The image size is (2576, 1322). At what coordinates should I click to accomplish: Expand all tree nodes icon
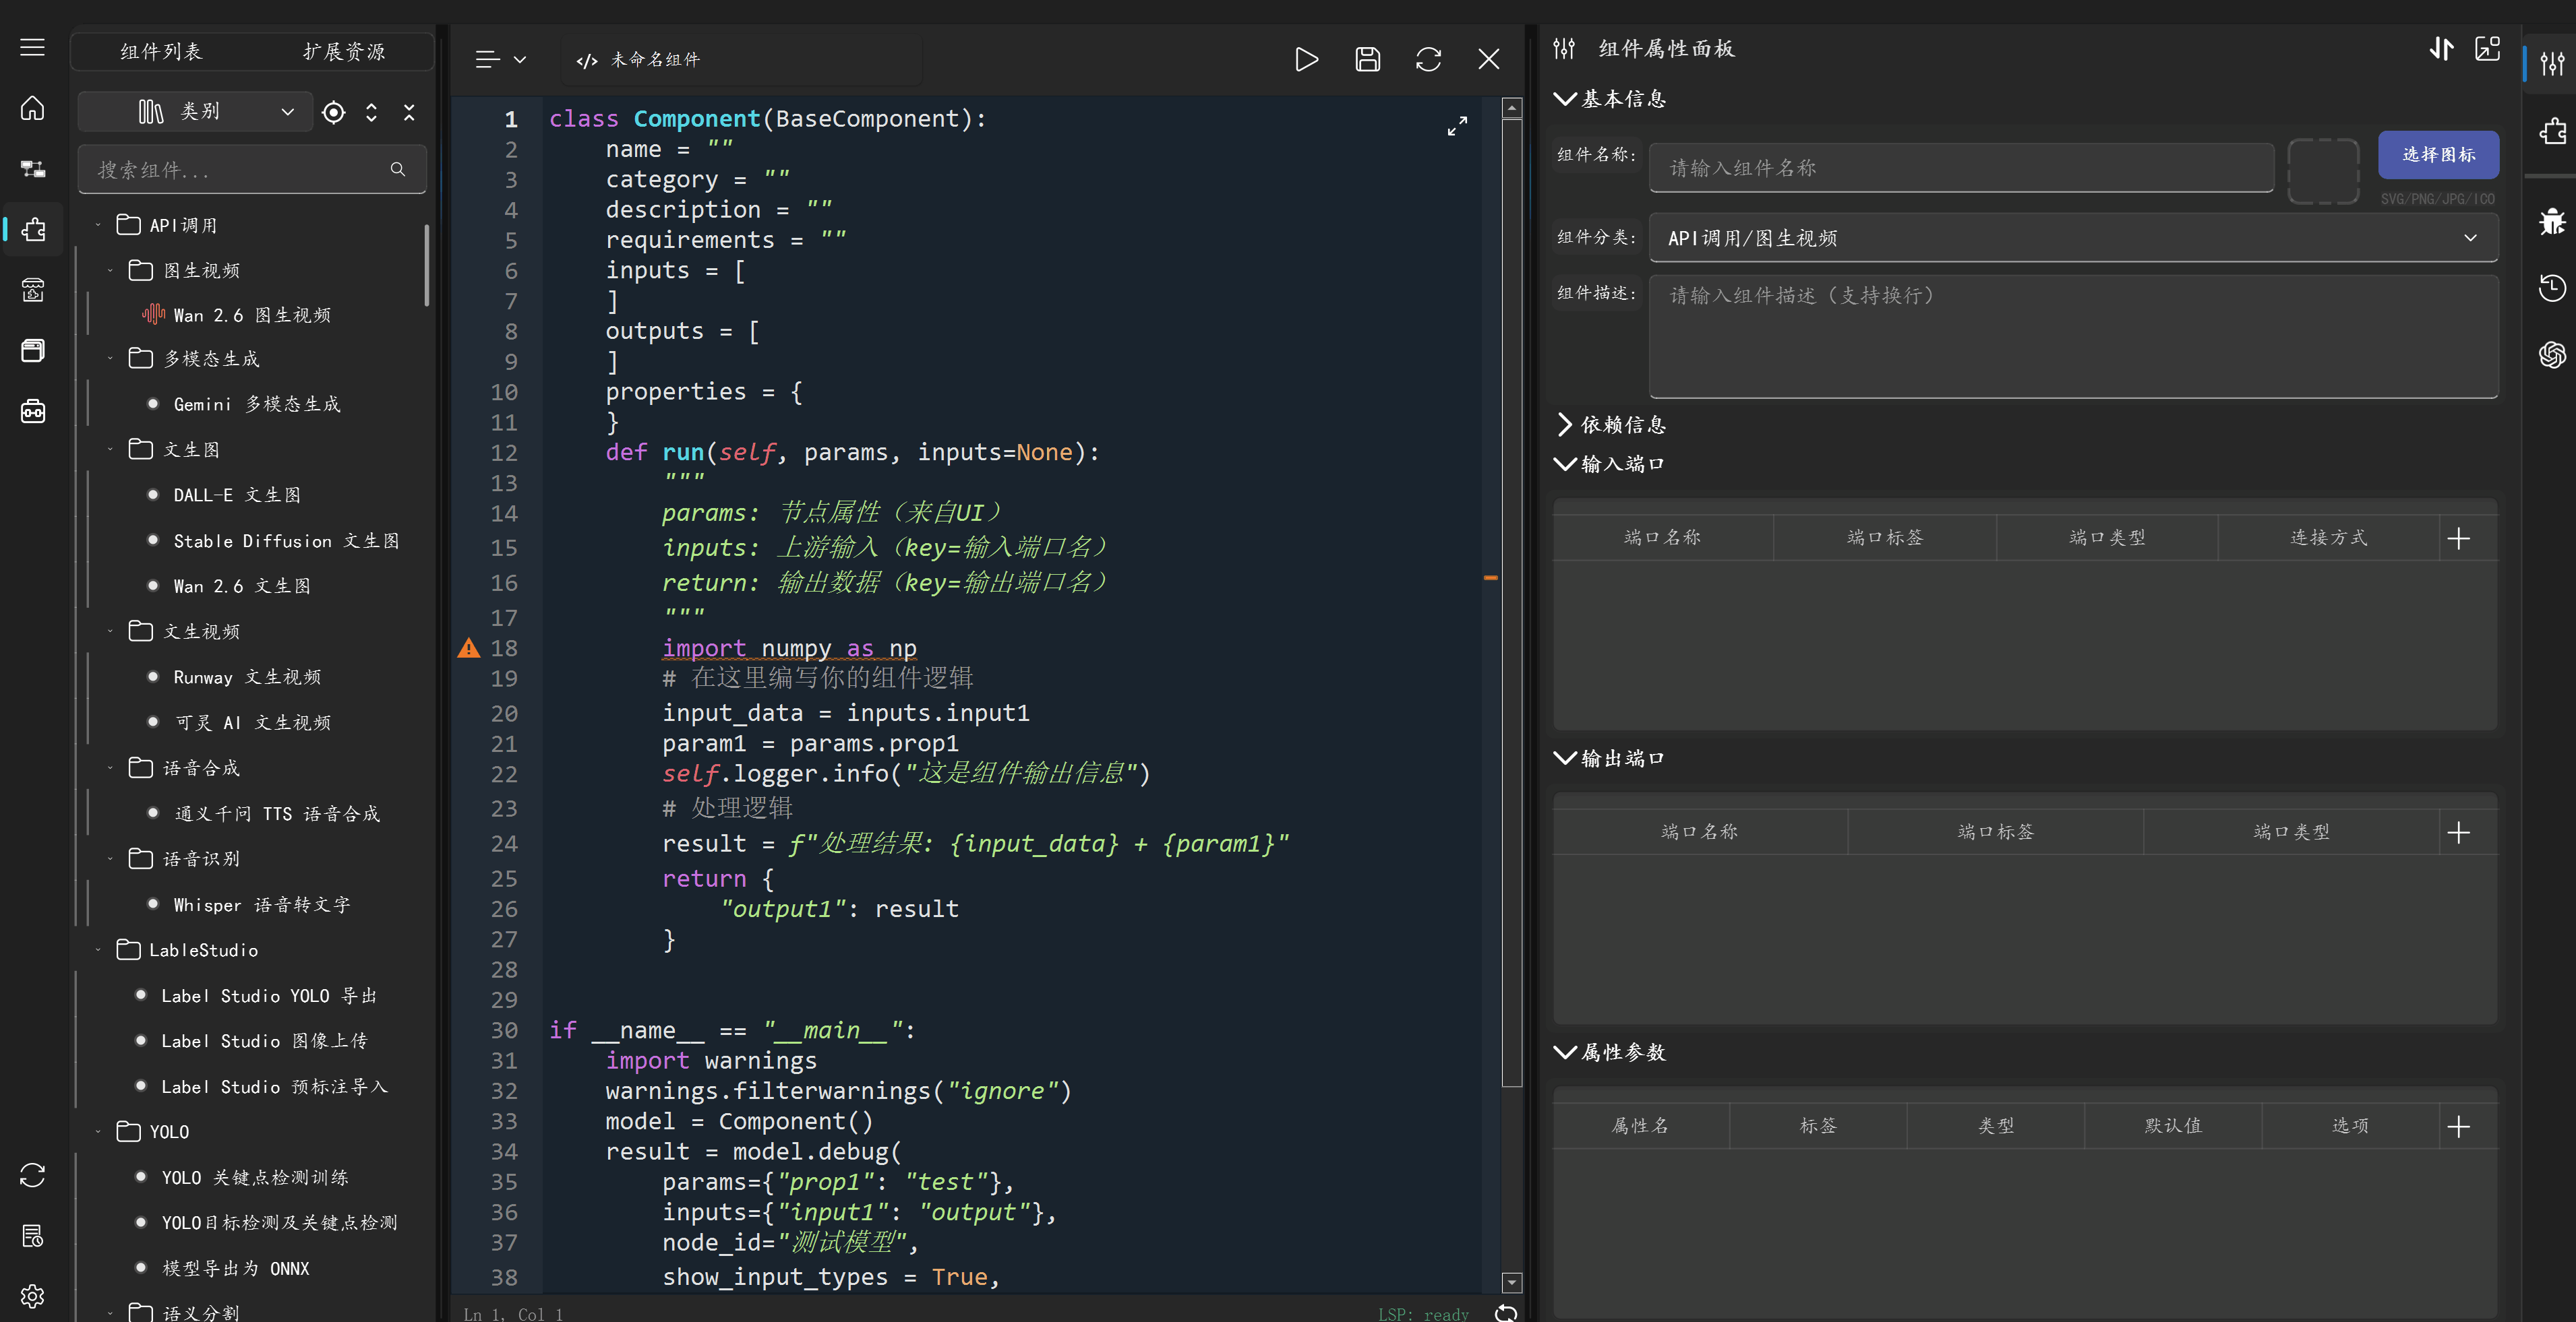[x=372, y=113]
